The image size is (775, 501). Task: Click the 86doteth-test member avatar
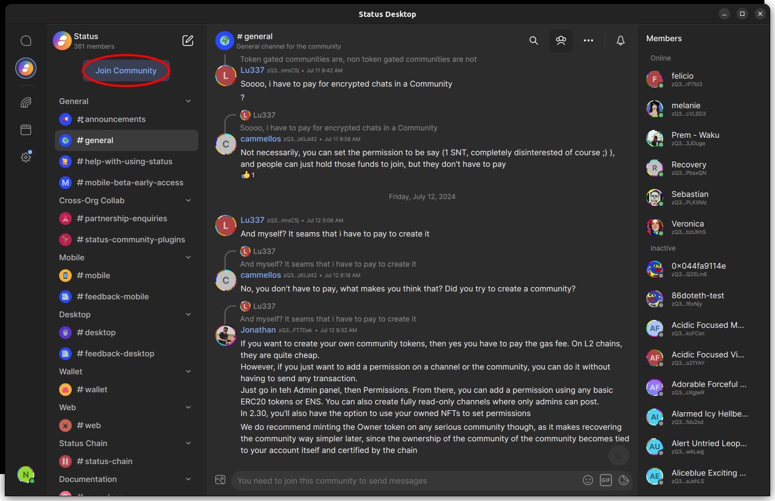(655, 299)
